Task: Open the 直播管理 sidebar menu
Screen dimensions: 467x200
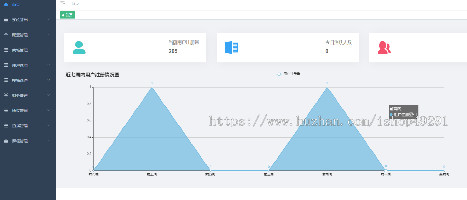Action: [x=28, y=126]
